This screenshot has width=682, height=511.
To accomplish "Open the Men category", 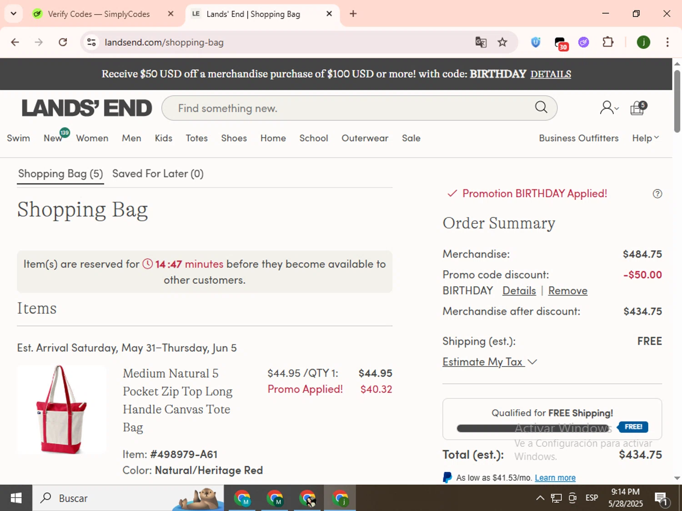I will (131, 138).
